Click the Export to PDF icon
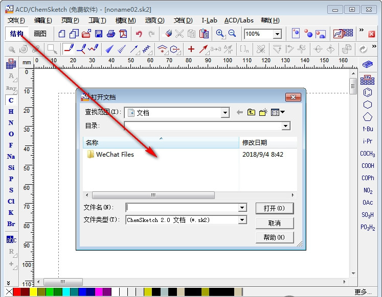The height and width of the screenshot is (297, 382). click(x=123, y=34)
